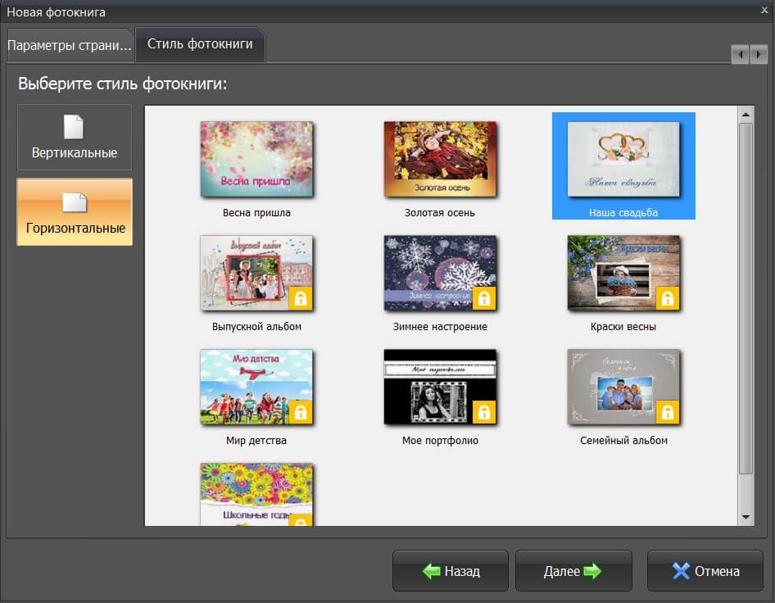
Task: Click lock icon on Краски весны thumbnail
Action: click(x=668, y=298)
